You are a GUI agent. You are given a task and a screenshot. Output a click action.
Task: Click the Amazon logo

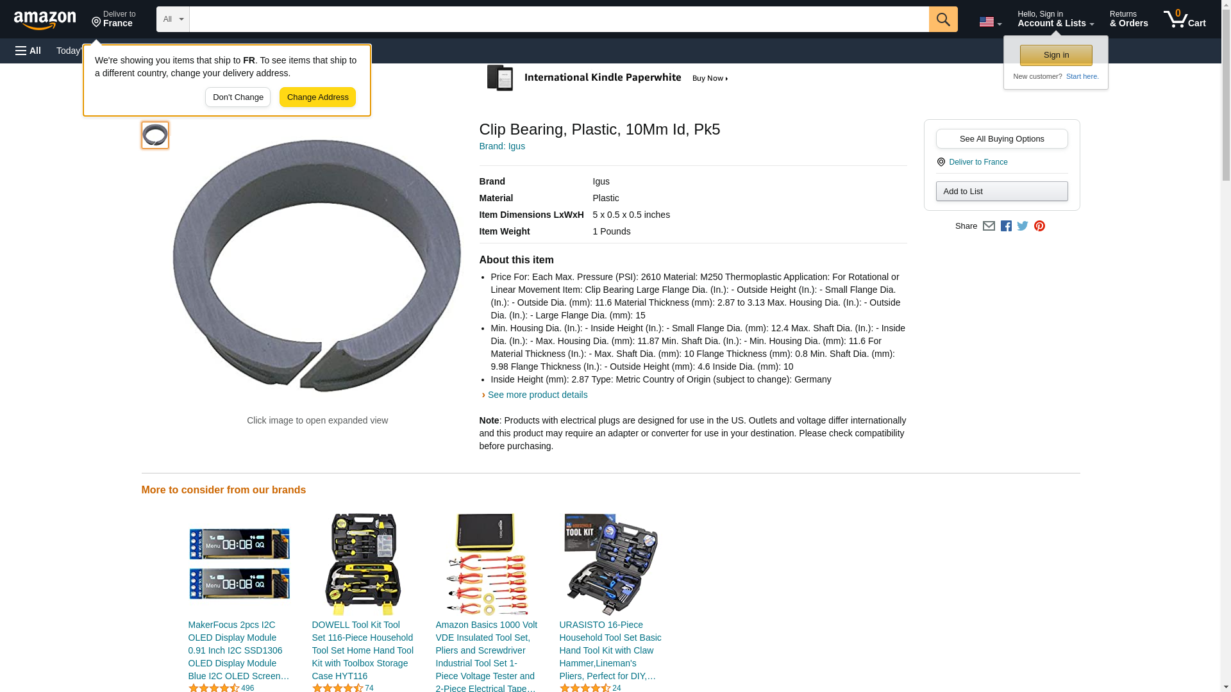pyautogui.click(x=45, y=20)
